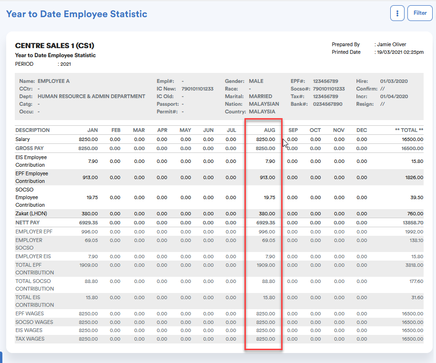Screen dimensions: 436x363
Task: Click HUMAN RESOURCE & ADMIN DEPARTMENT text
Action: pos(91,96)
